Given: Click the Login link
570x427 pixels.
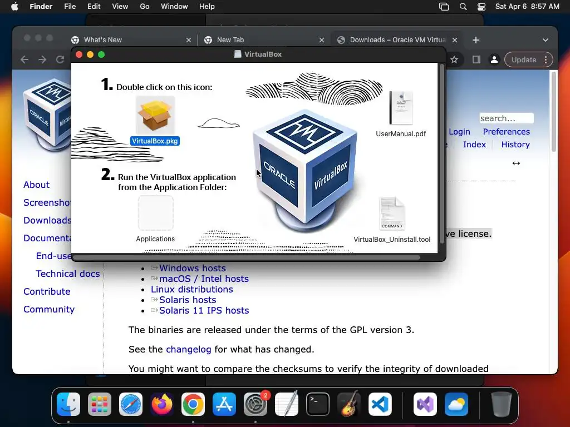Looking at the screenshot, I should (459, 131).
